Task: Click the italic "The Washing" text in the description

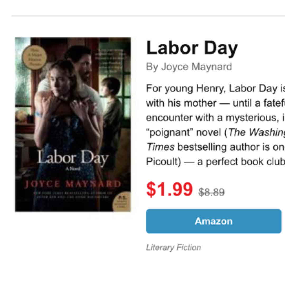Action: click(256, 132)
